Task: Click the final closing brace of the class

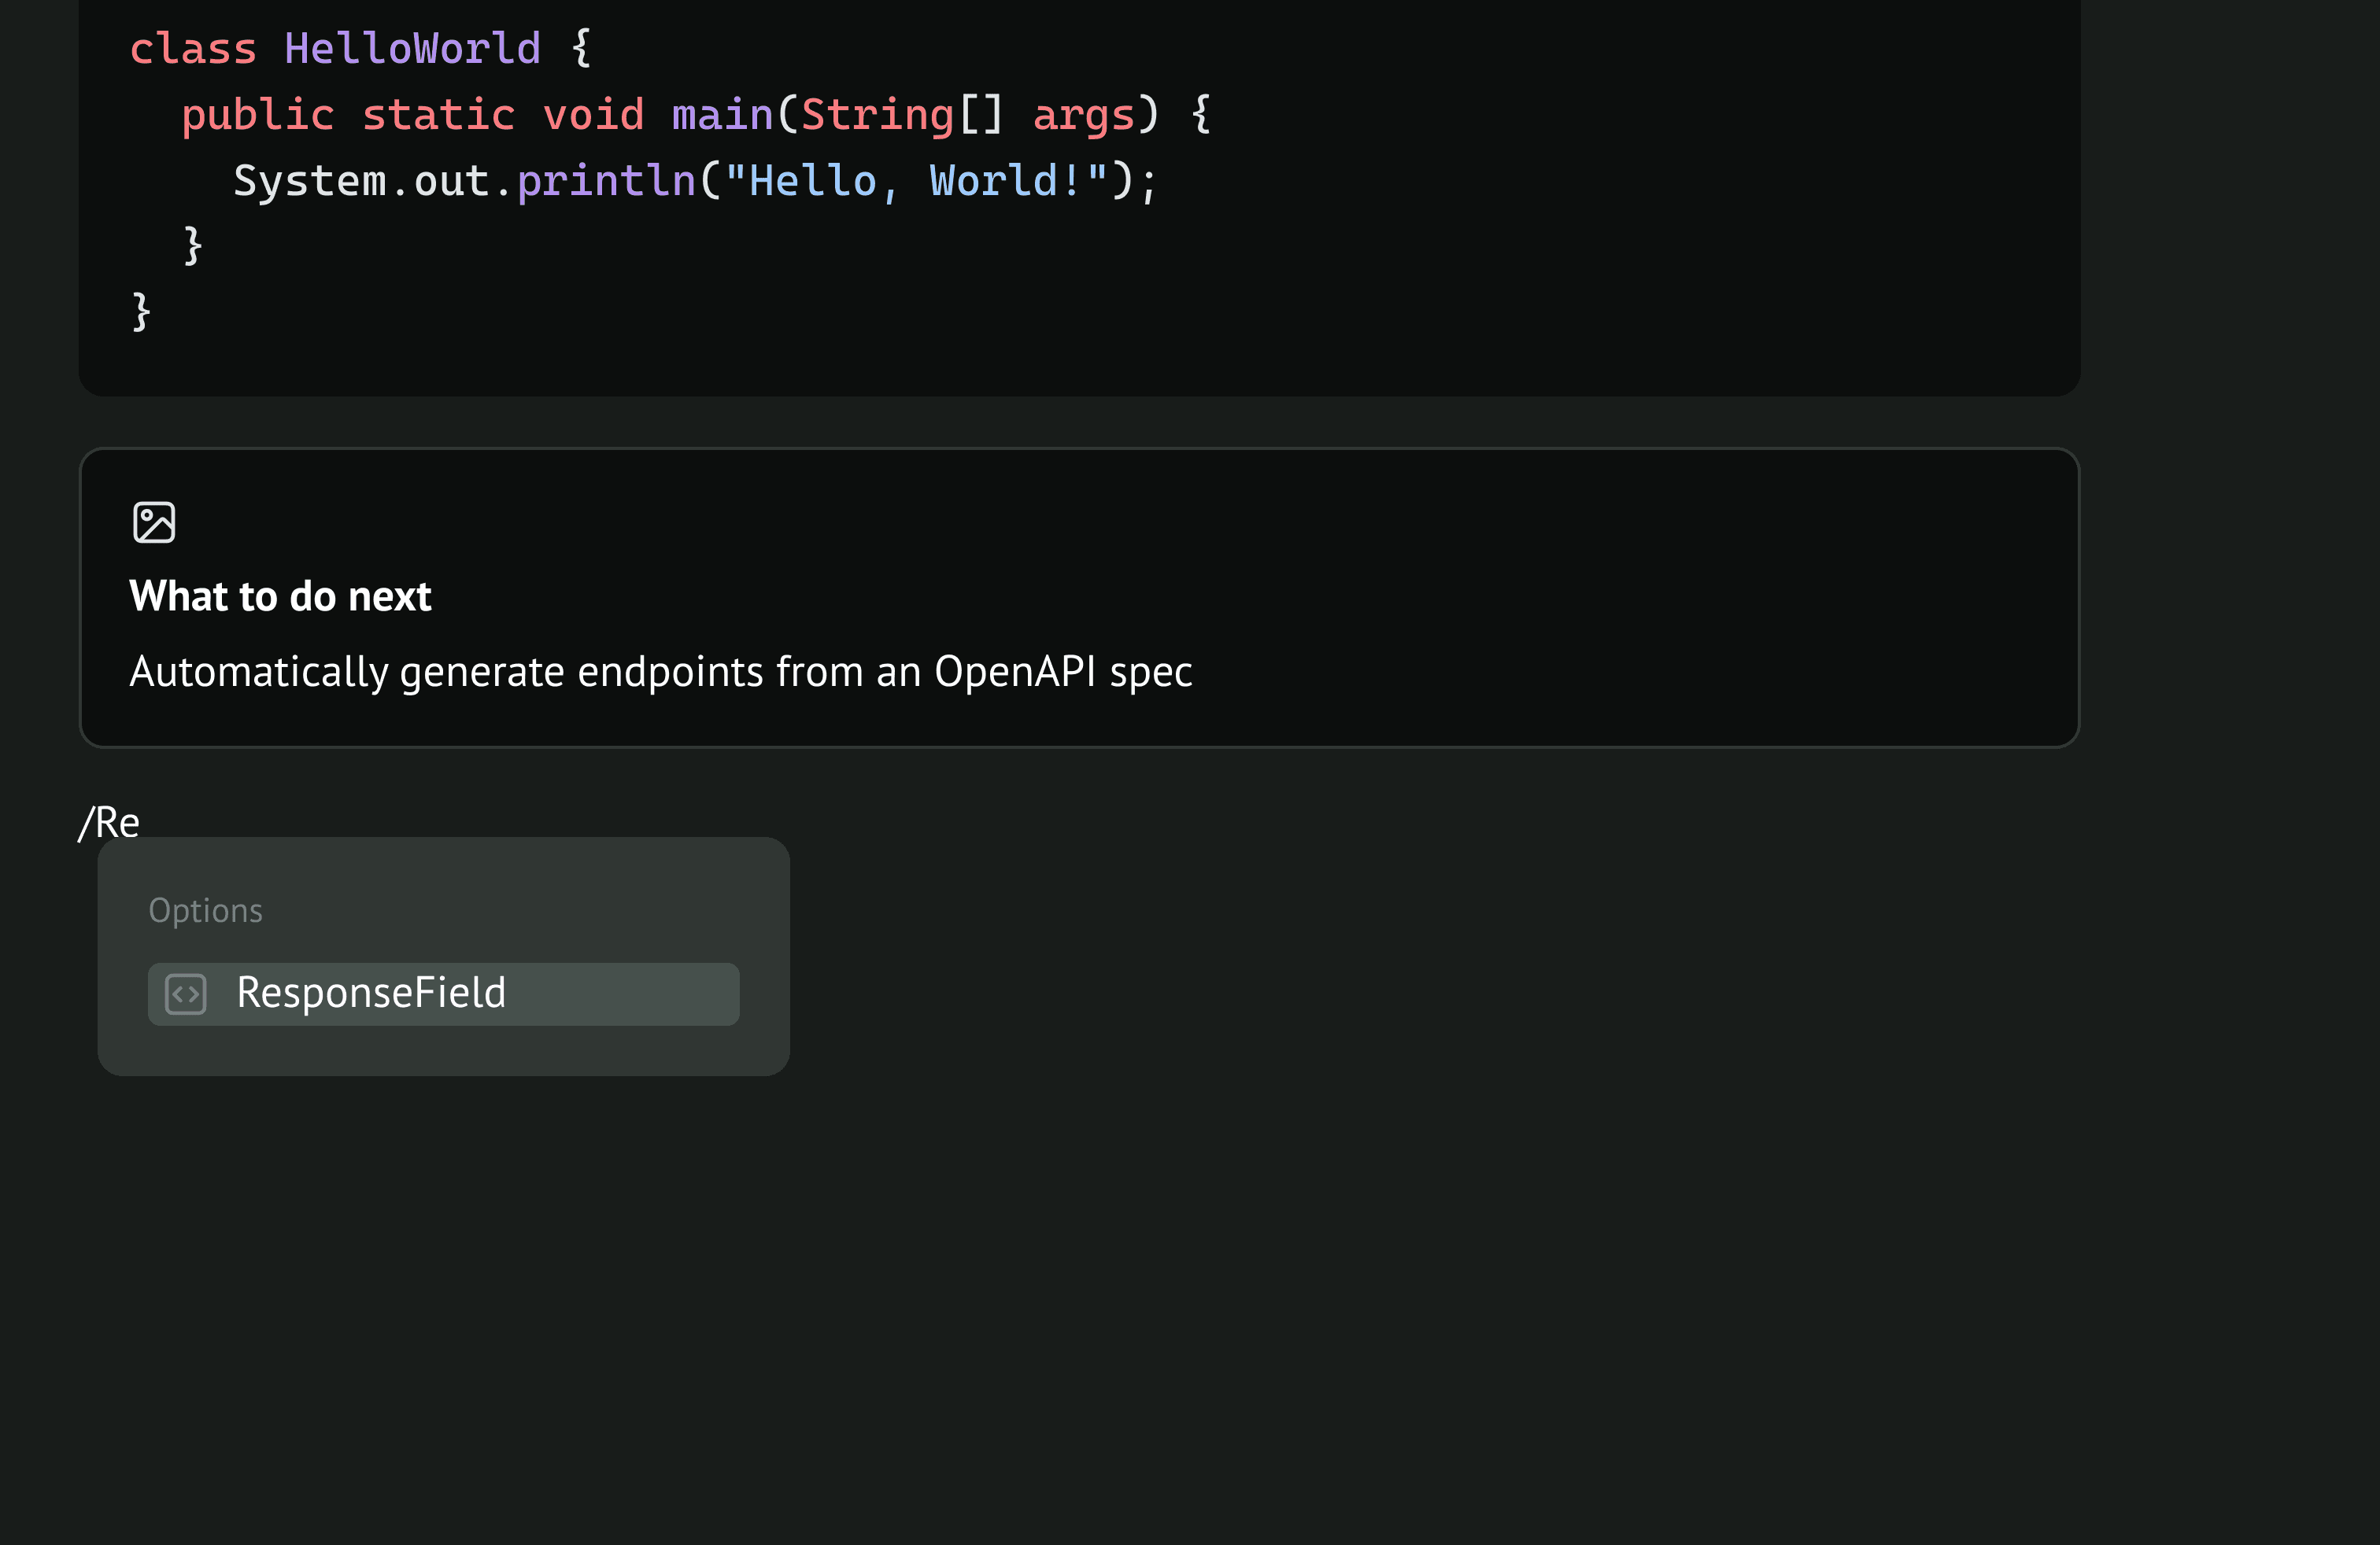Action: point(141,311)
